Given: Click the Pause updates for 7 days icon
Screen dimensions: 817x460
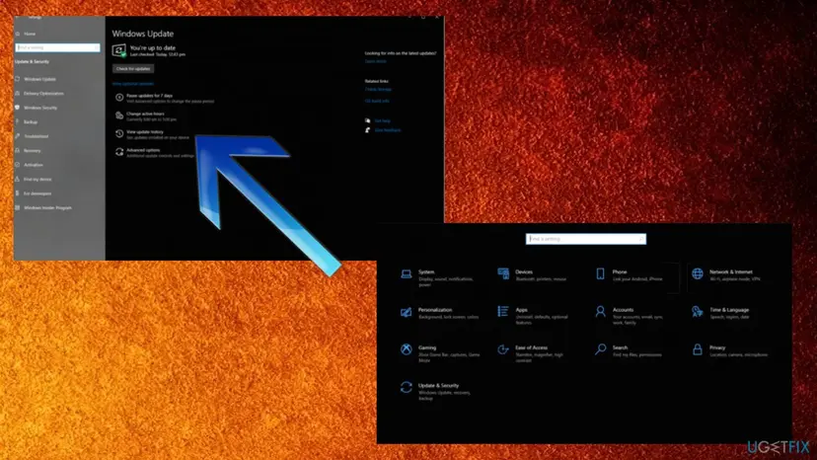Looking at the screenshot, I should [x=119, y=98].
